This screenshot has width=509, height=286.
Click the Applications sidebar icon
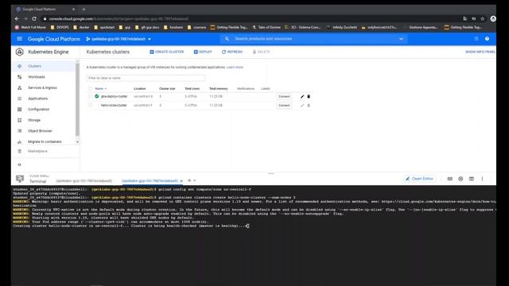pos(19,99)
